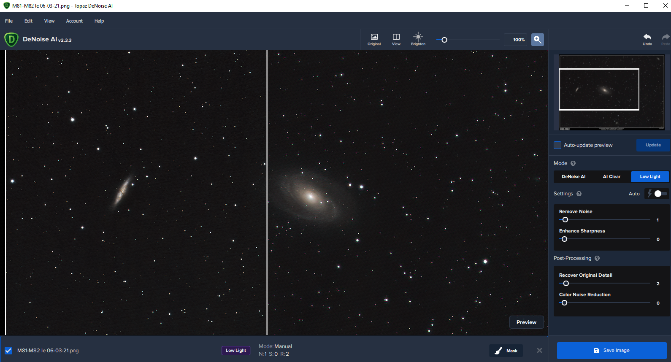
Task: Maximize the Topaz DeNoise AI window
Action: 646,5
